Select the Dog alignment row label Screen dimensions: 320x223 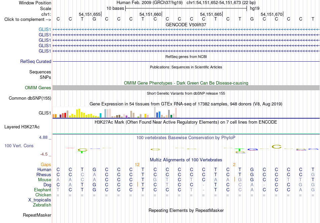click(47, 185)
